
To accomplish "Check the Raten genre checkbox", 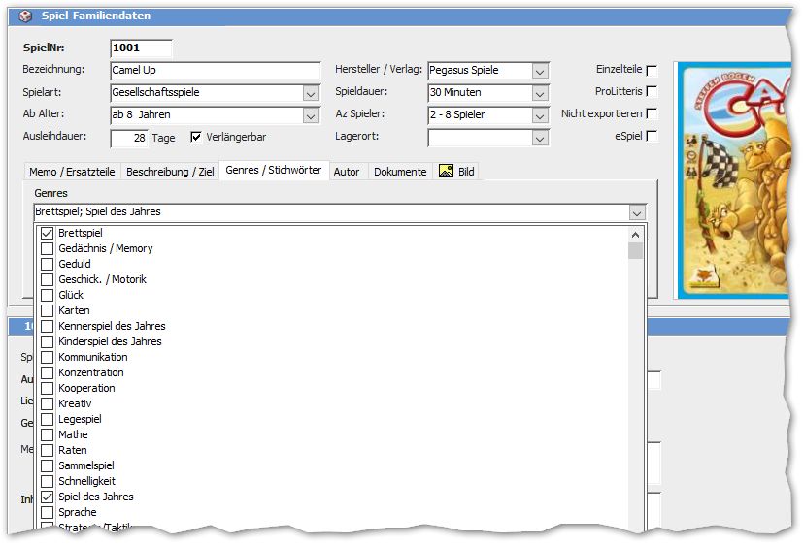I will pyautogui.click(x=48, y=450).
